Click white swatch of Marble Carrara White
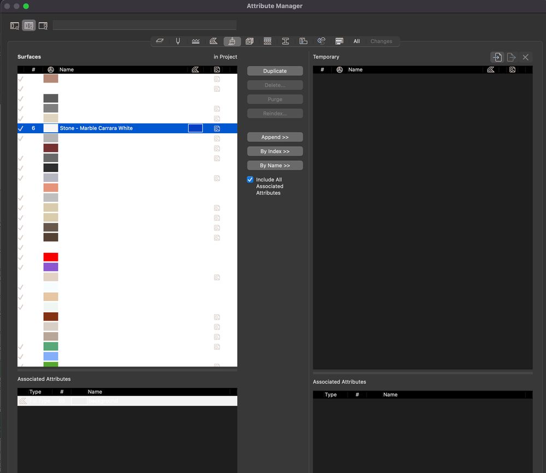Viewport: 546px width, 473px height. [51, 128]
